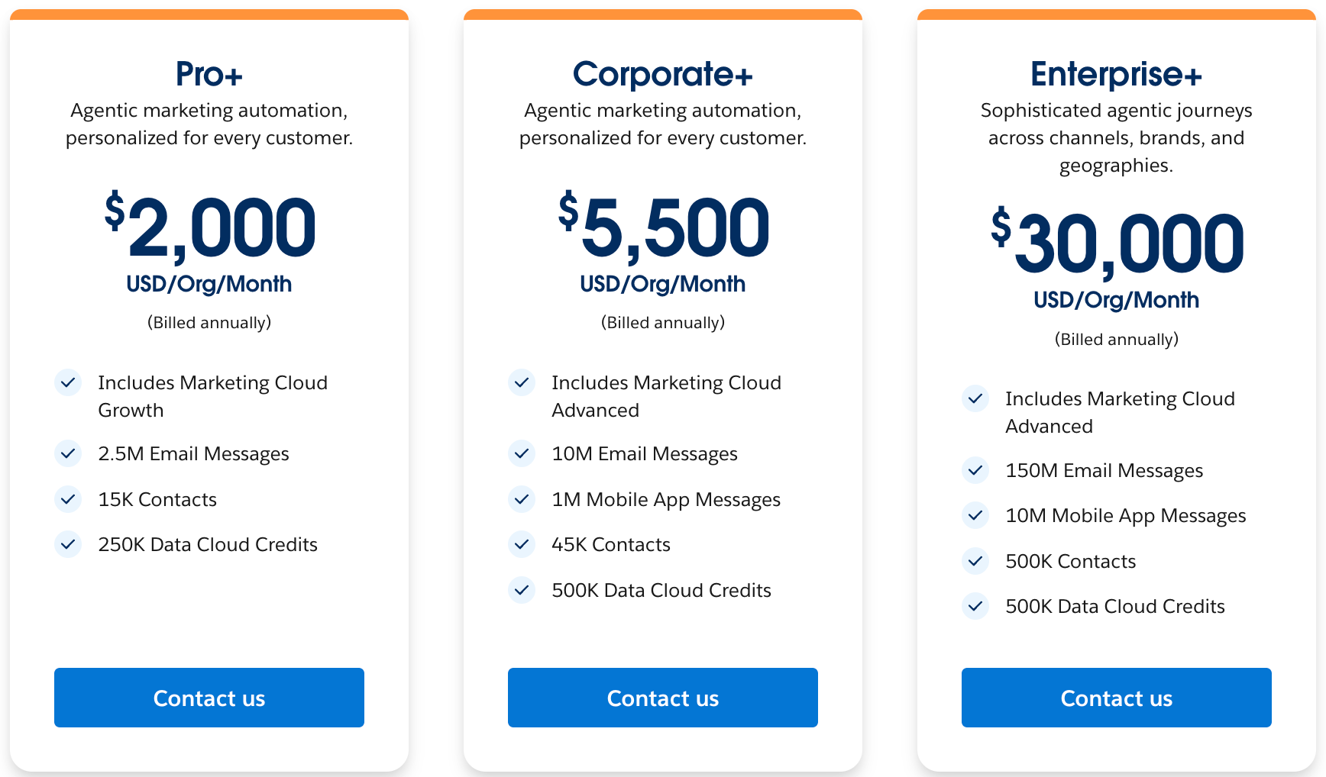1326x777 pixels.
Task: Click the Billed annually note under $30,000
Action: [x=1116, y=339]
